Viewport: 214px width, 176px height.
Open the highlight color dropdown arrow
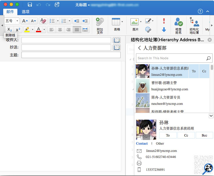coord(32,30)
